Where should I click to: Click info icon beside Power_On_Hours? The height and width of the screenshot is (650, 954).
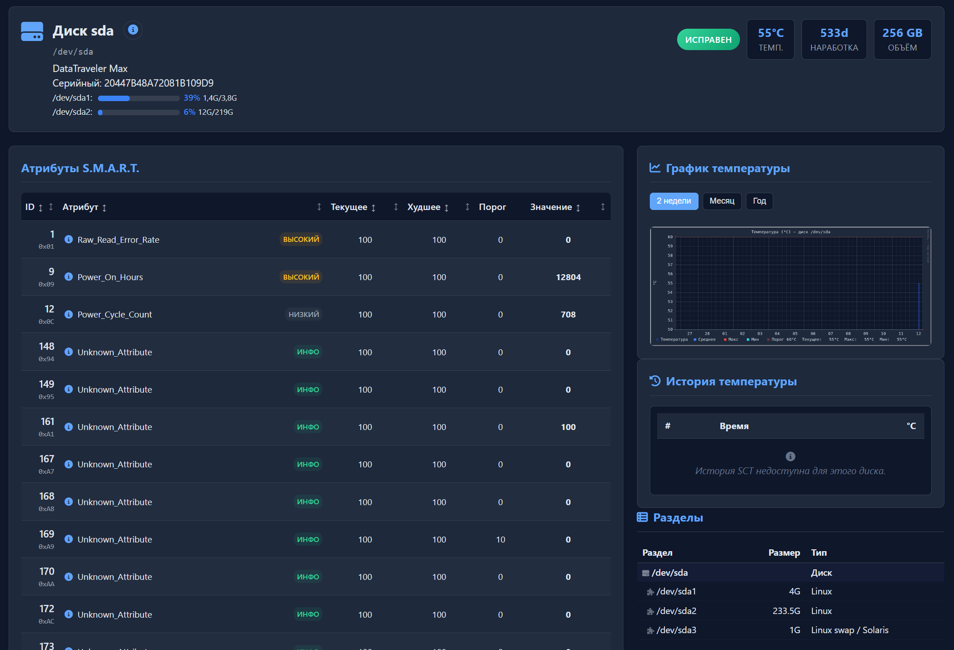point(69,276)
